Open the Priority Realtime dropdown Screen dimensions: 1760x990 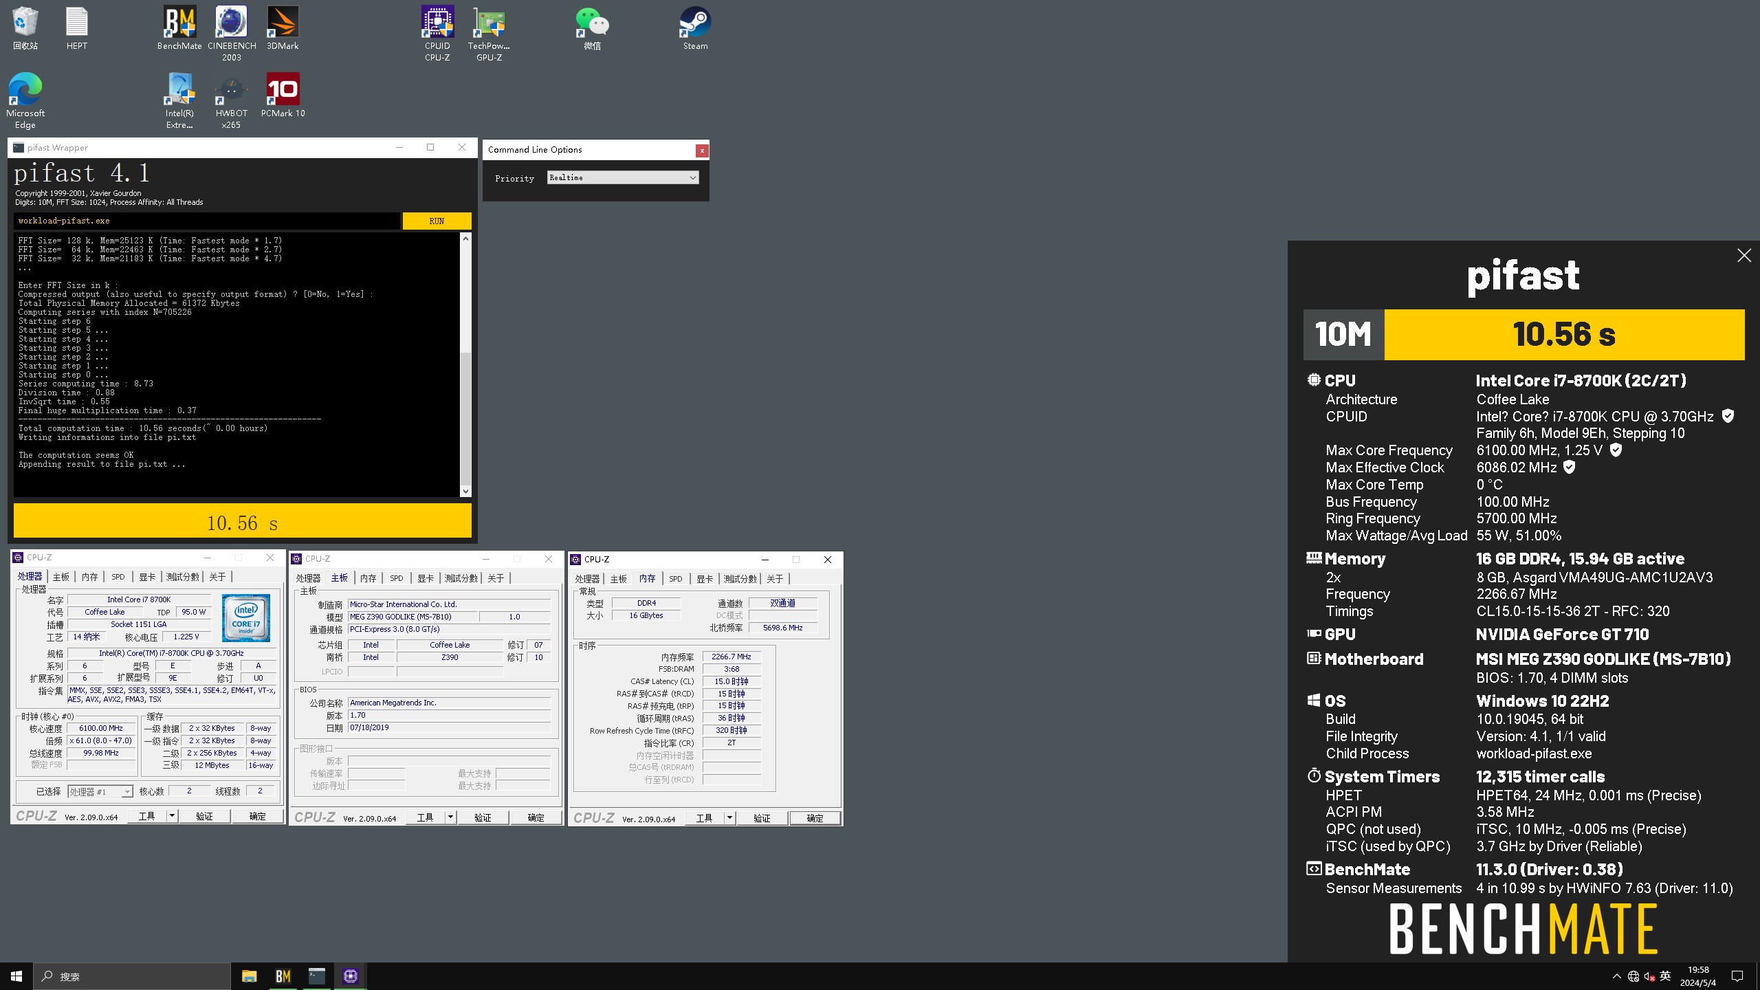(x=623, y=177)
